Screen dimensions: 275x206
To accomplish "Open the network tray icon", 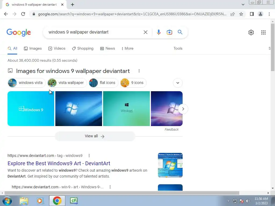I will pyautogui.click(x=235, y=201).
